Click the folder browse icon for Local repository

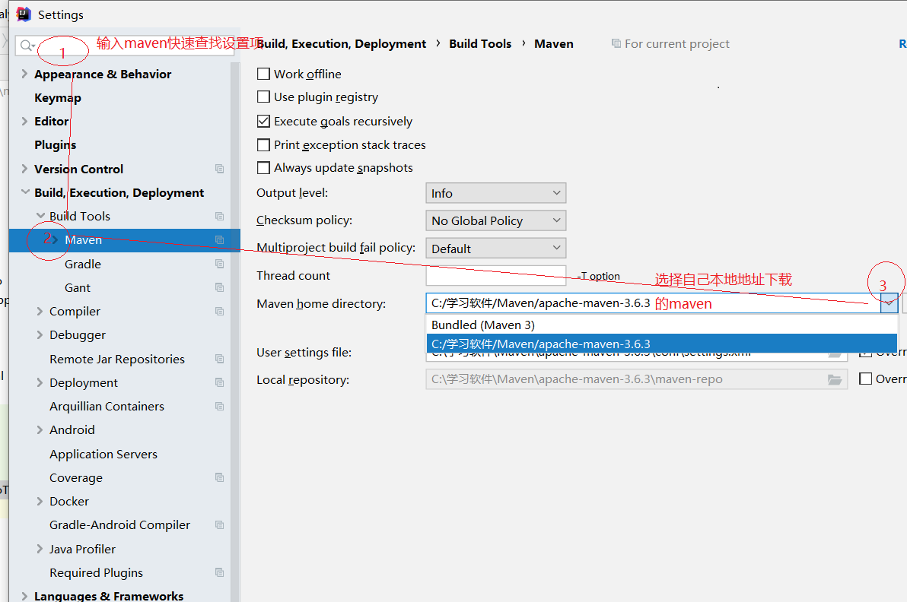[835, 379]
